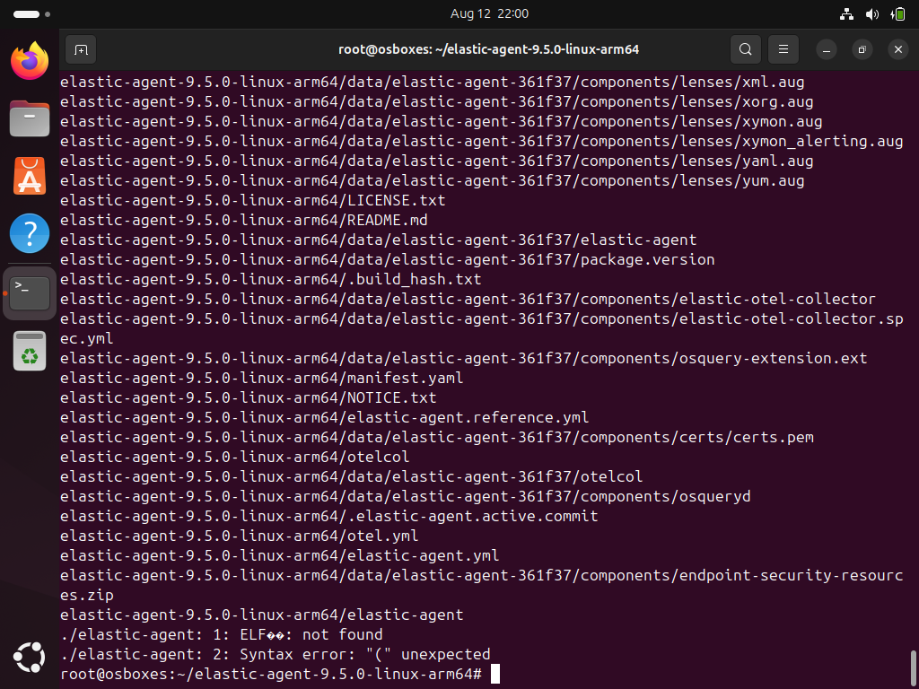
Task: Open the clock and calendar panel
Action: click(x=489, y=13)
